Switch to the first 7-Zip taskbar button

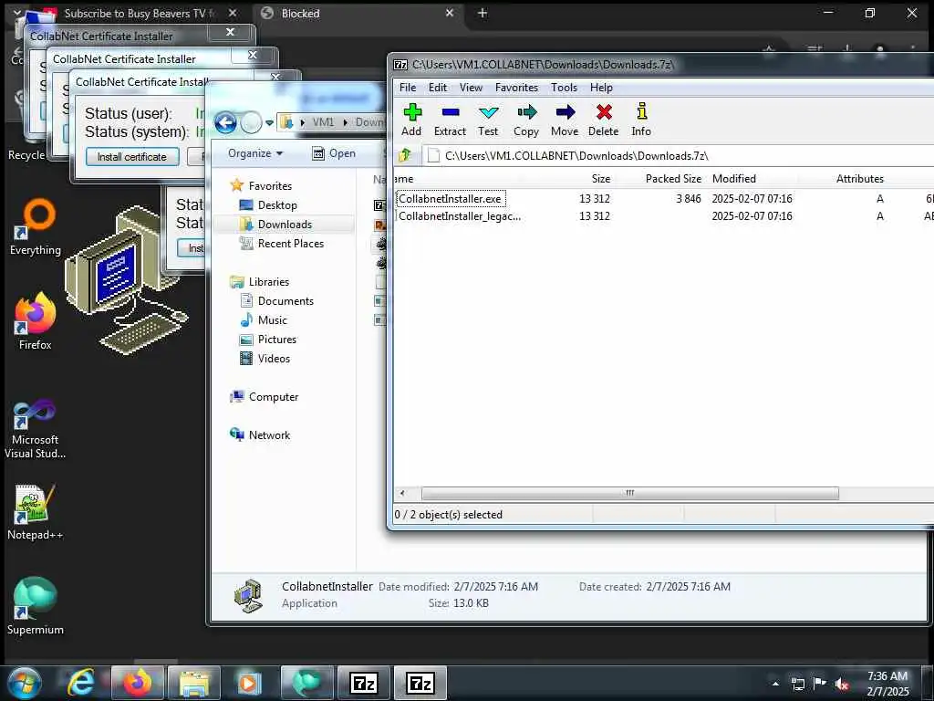pos(363,683)
